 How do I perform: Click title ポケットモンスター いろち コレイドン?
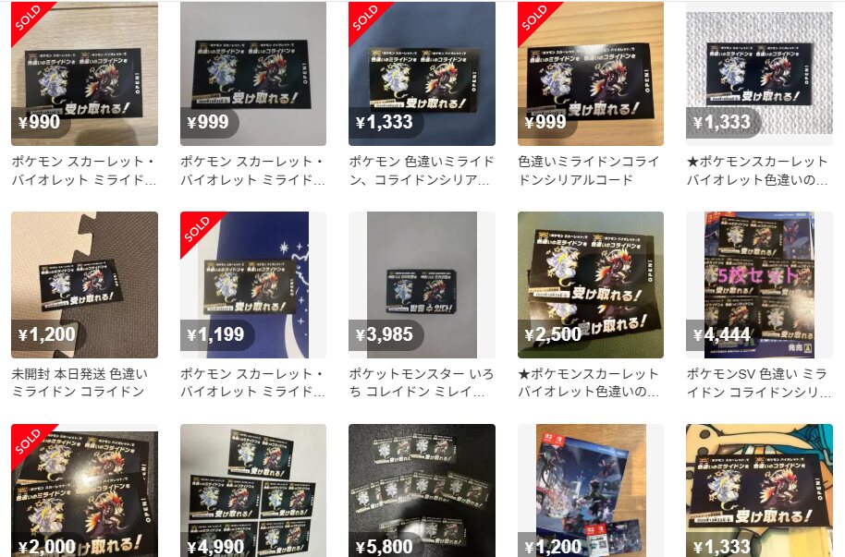[x=422, y=382]
